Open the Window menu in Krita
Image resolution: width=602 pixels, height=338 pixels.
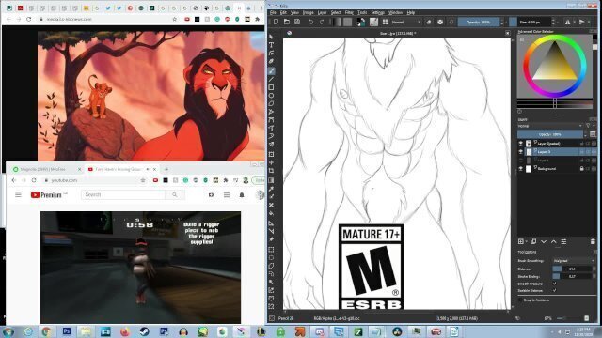click(x=395, y=12)
